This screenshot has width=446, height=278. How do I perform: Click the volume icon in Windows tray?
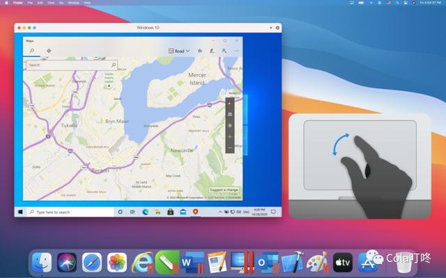pos(238,212)
